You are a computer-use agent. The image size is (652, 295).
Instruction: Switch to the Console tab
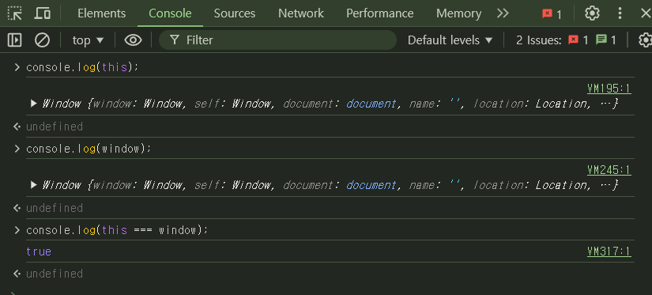pyautogui.click(x=170, y=13)
